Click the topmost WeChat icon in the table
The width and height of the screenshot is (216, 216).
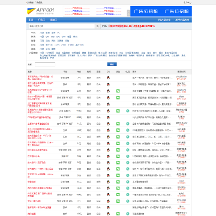(x=118, y=91)
